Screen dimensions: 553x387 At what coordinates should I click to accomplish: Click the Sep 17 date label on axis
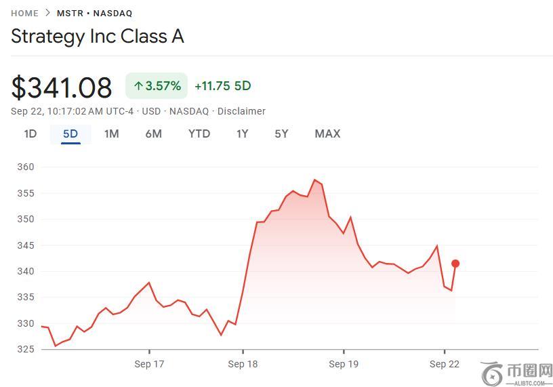[149, 364]
